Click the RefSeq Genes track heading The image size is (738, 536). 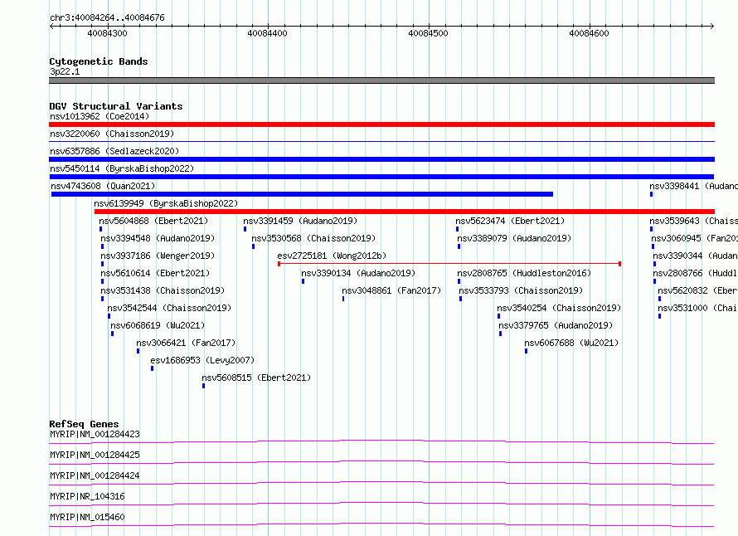[84, 424]
